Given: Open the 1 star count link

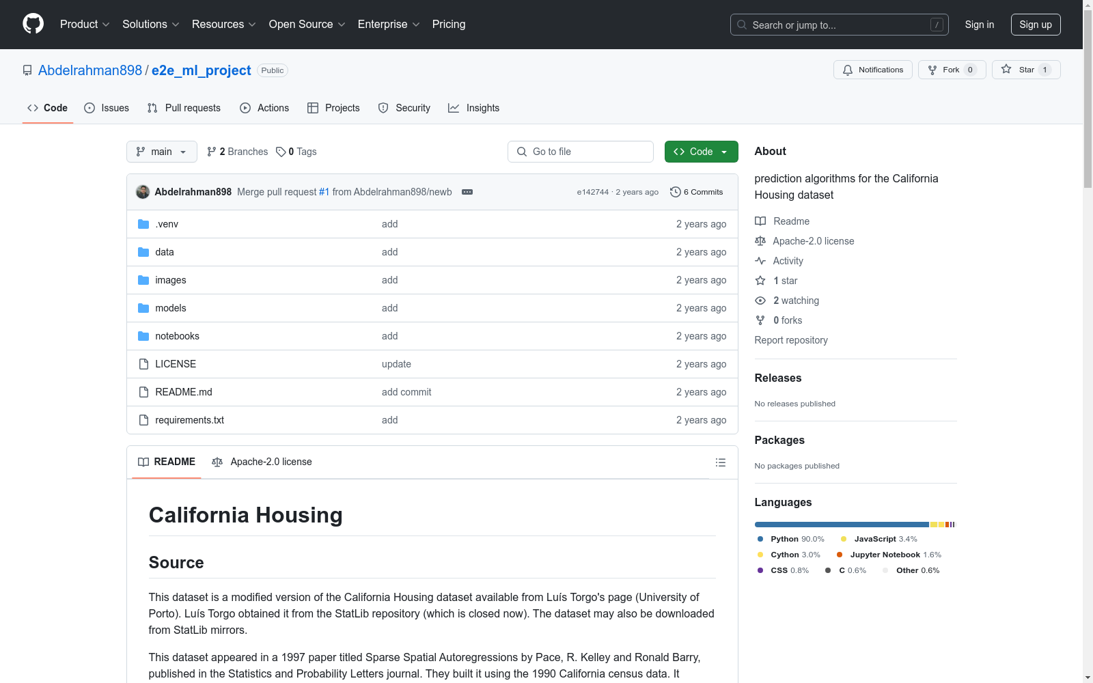Looking at the screenshot, I should click(x=785, y=281).
